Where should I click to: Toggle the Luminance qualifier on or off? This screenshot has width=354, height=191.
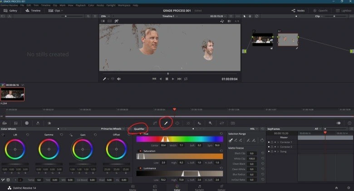pos(140,168)
